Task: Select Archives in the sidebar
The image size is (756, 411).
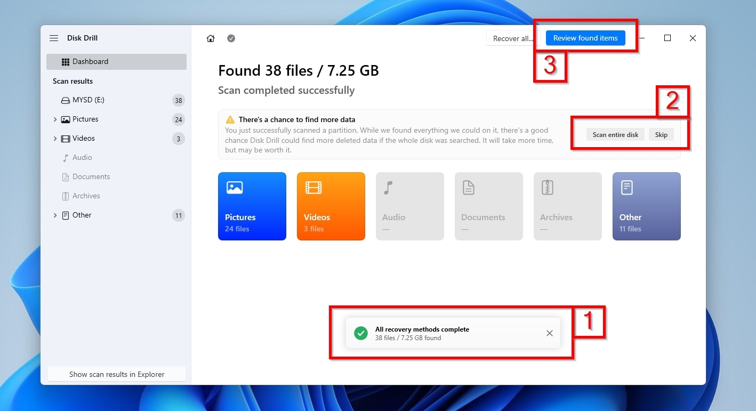Action: [x=86, y=196]
